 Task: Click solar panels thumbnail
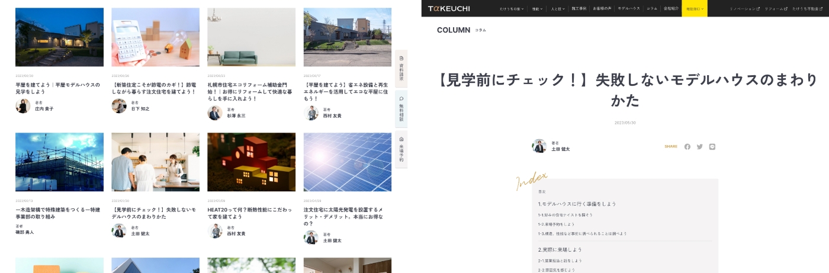point(348,162)
